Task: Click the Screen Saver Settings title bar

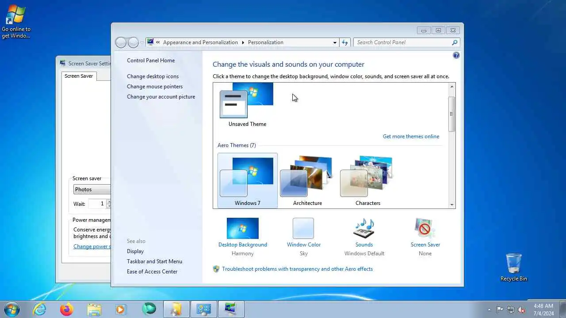Action: pos(84,63)
